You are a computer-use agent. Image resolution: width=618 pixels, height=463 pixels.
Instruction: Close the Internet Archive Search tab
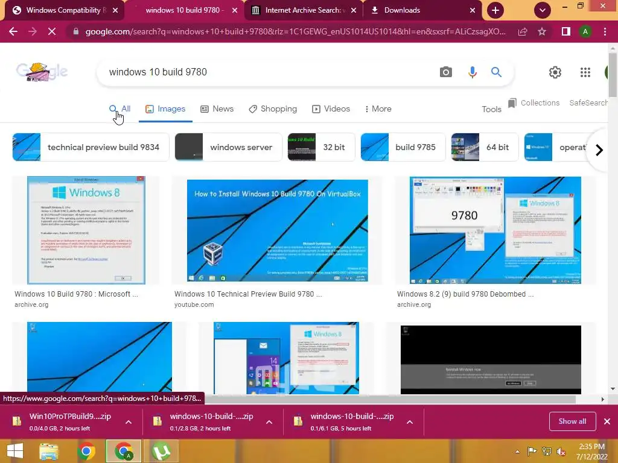point(354,10)
